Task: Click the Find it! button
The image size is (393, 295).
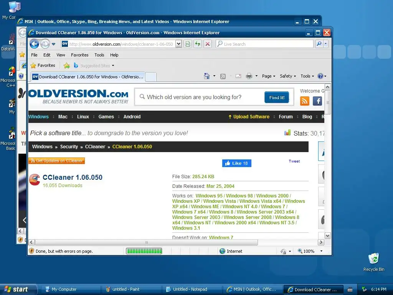Action: coord(277,97)
